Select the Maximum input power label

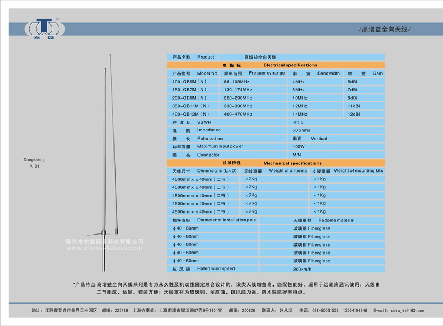pos(220,147)
